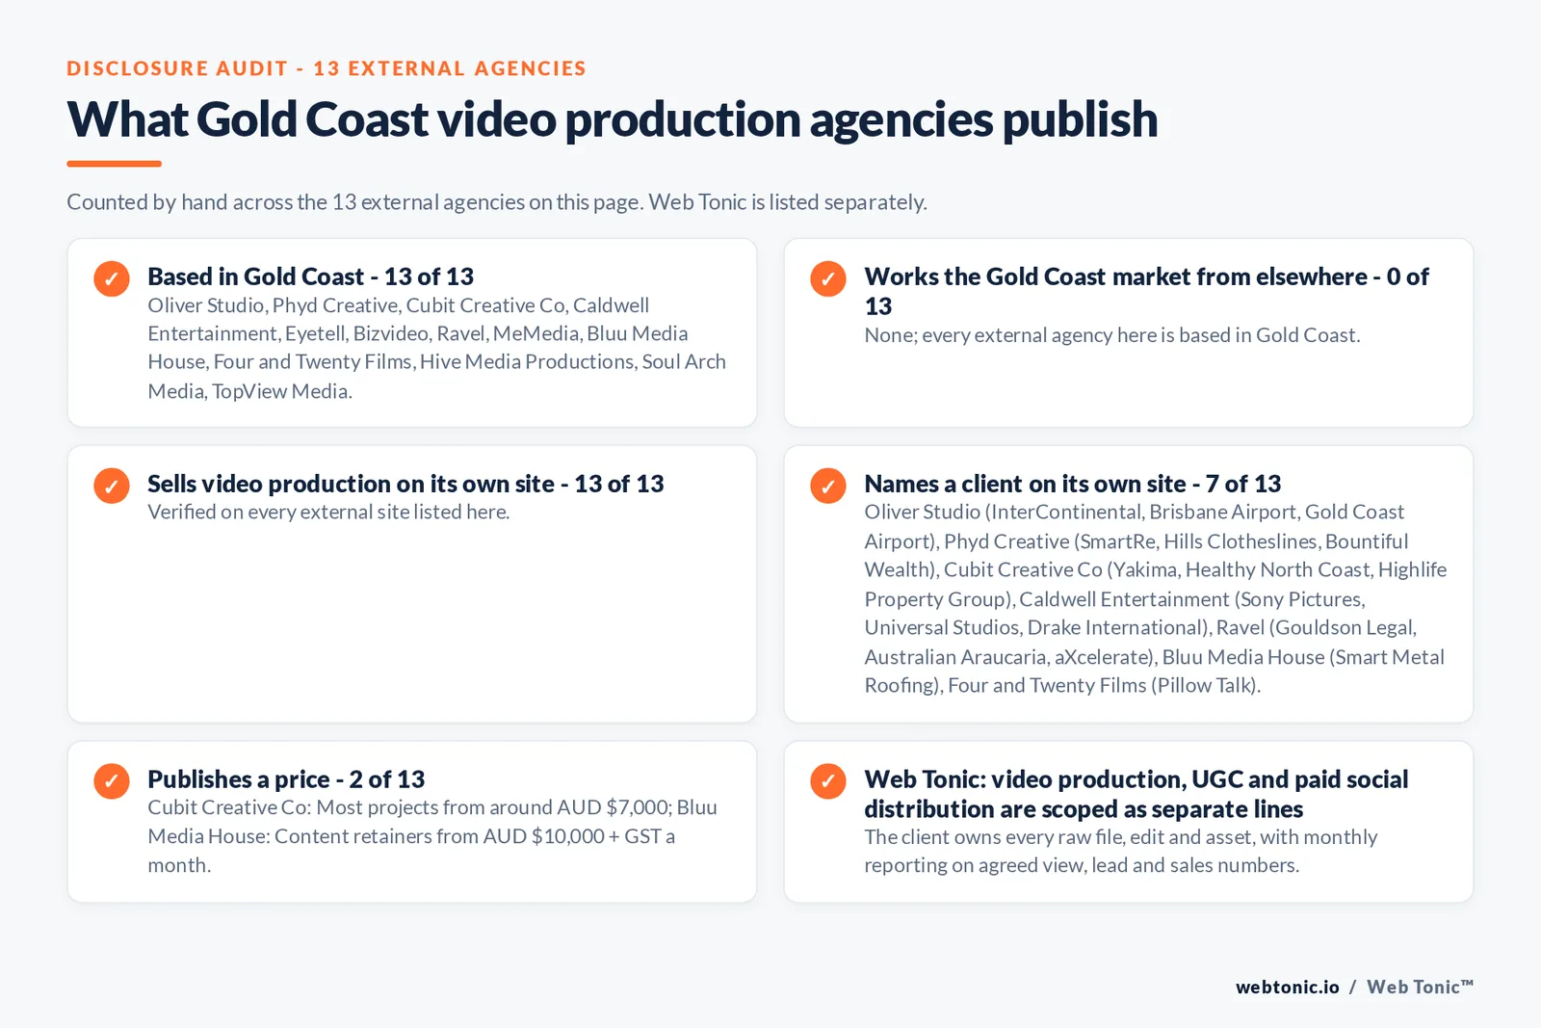This screenshot has width=1541, height=1028.
Task: Click checkmark icon beside Sells video production
Action: [112, 486]
